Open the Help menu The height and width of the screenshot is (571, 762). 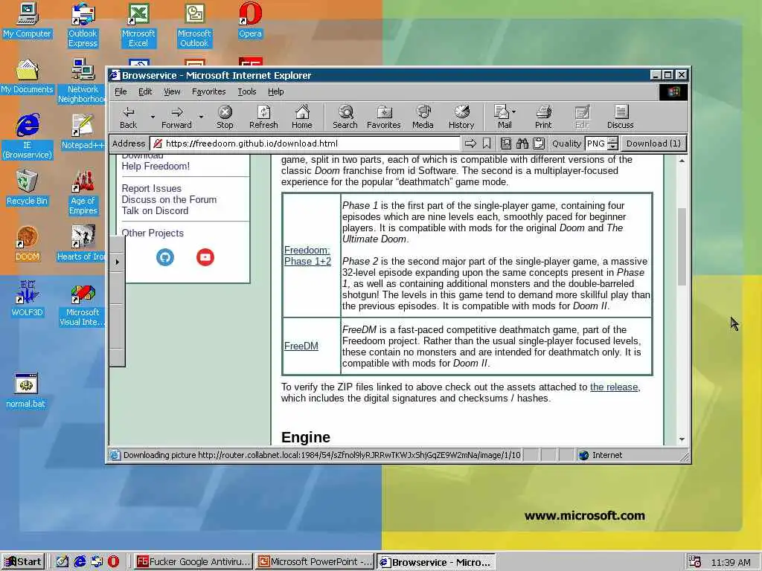(x=275, y=91)
